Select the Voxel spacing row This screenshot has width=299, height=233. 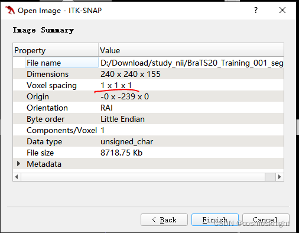coord(148,85)
